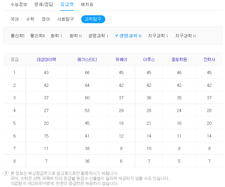Screen dimensions: 225x187
Task: Click 유웨이 grade 4 value 29
Action: coord(121,111)
